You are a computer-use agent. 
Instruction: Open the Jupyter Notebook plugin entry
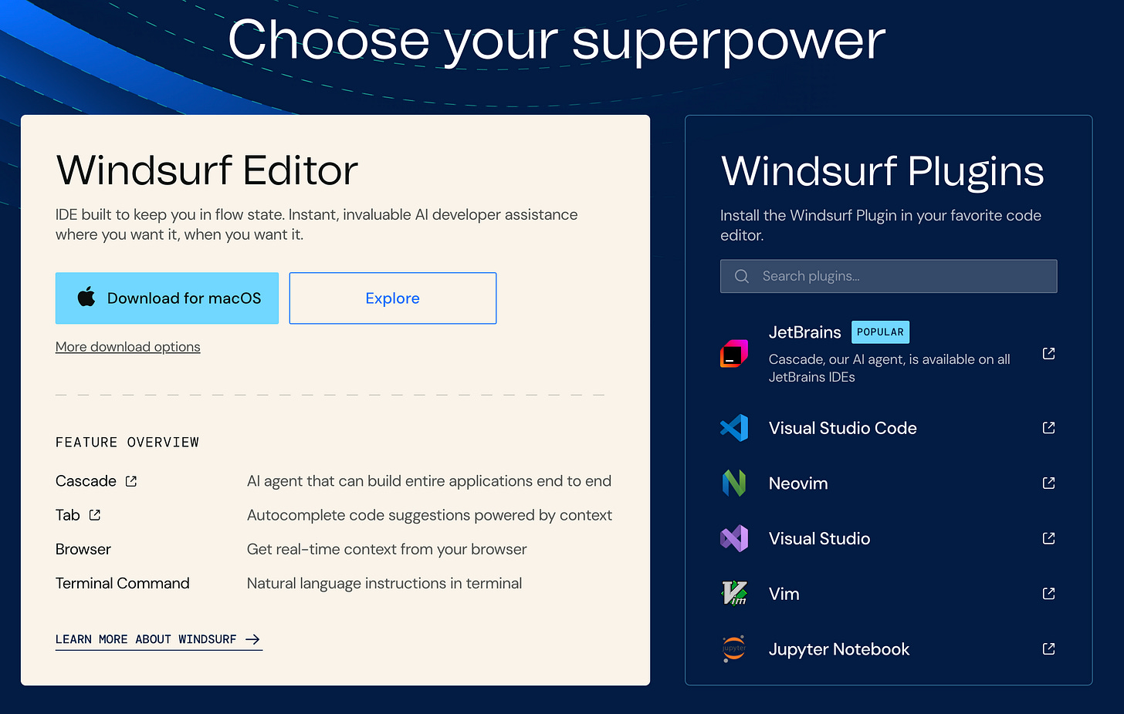[x=889, y=649]
